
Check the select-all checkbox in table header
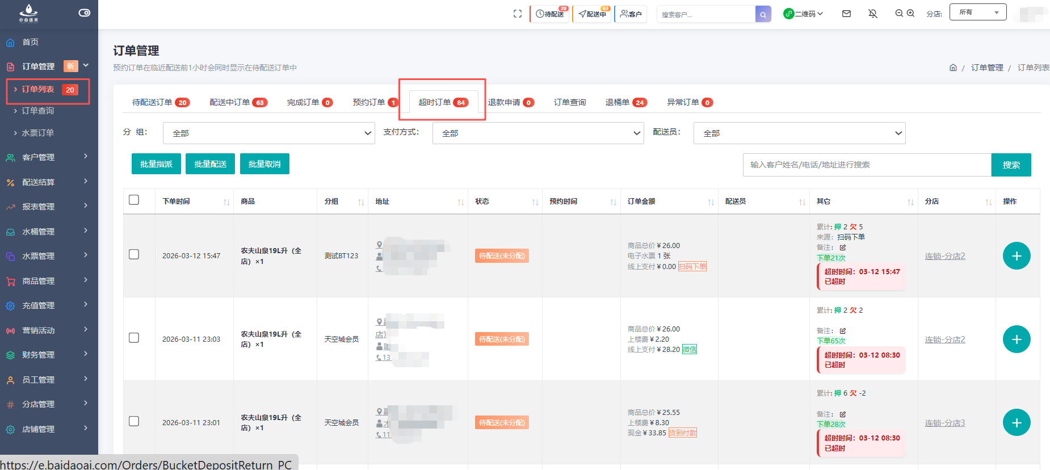click(134, 200)
